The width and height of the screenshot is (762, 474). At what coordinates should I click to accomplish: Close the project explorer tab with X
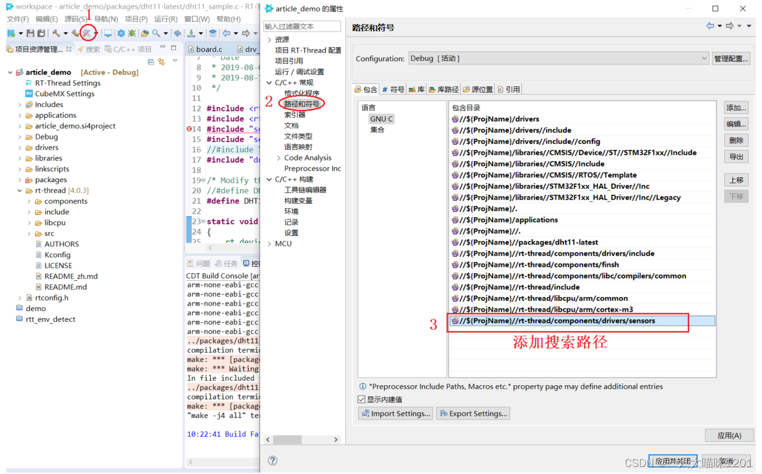point(69,49)
